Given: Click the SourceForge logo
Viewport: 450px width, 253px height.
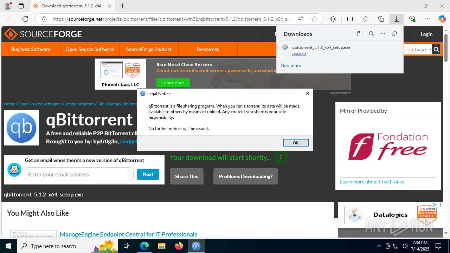Looking at the screenshot, I should tap(43, 34).
